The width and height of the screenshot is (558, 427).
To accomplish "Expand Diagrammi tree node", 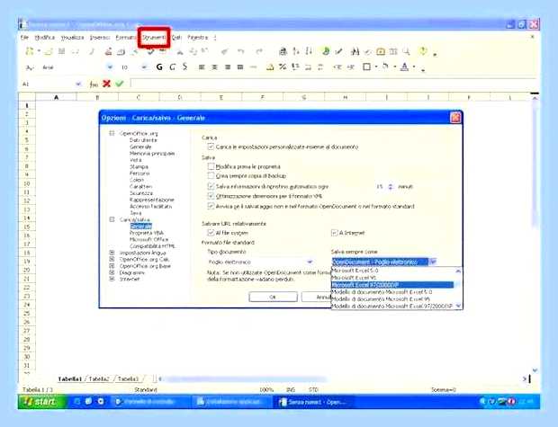I will click(112, 272).
